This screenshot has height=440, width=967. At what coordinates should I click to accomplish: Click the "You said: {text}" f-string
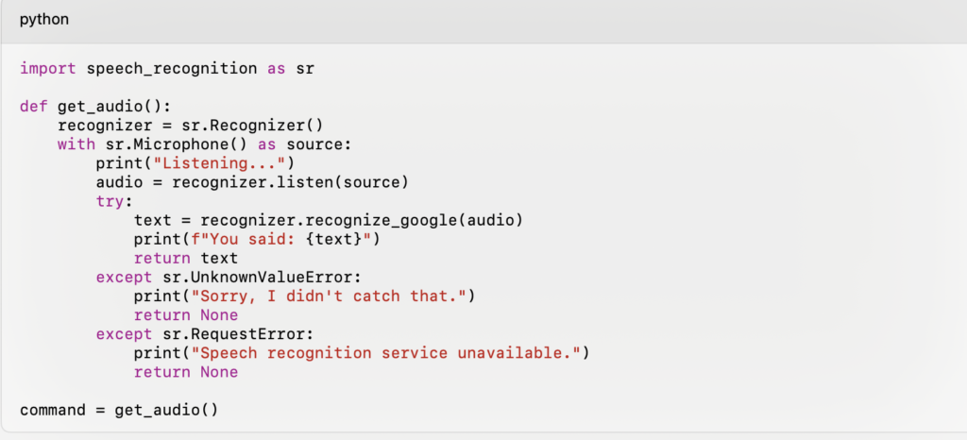(280, 239)
